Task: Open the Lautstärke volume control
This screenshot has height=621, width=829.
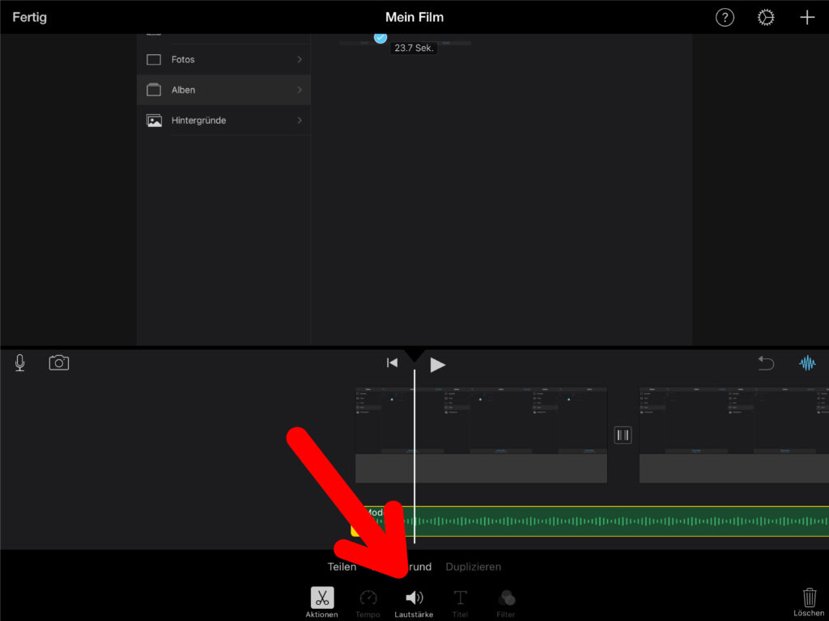Action: [414, 602]
